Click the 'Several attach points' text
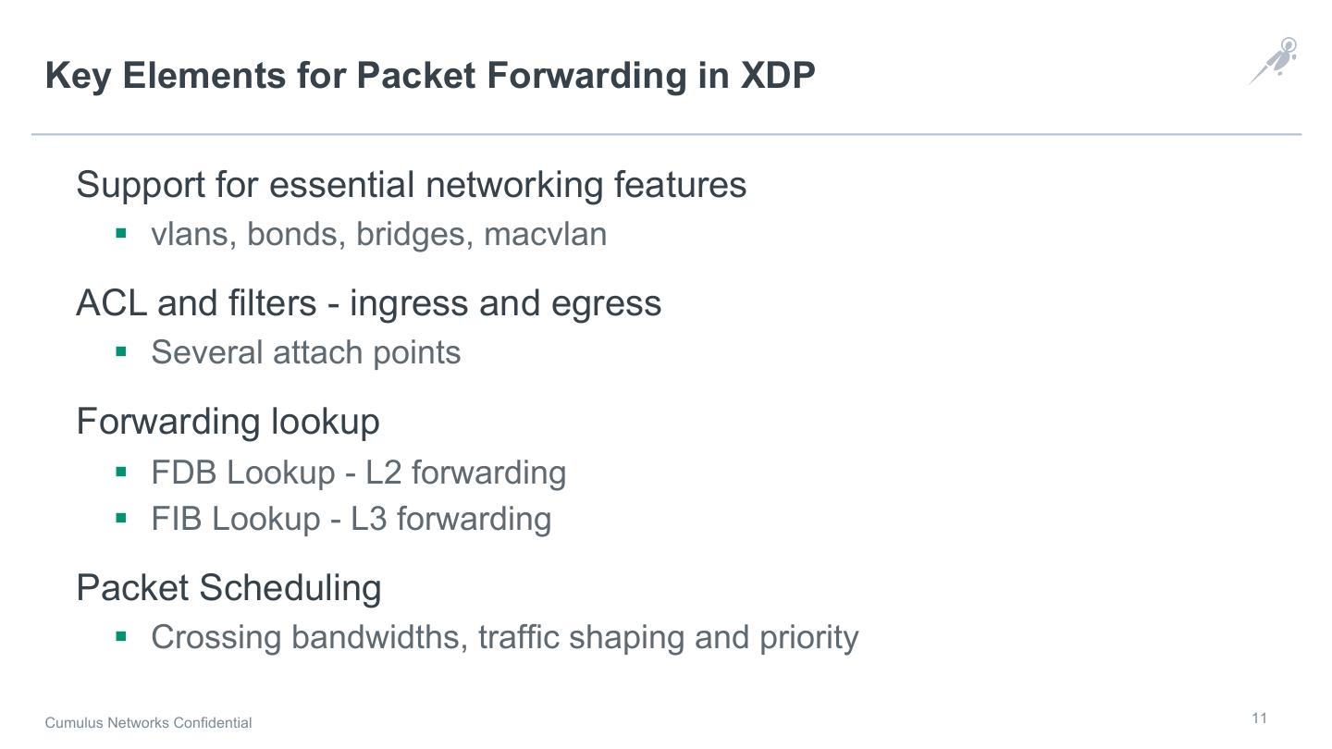 click(305, 352)
